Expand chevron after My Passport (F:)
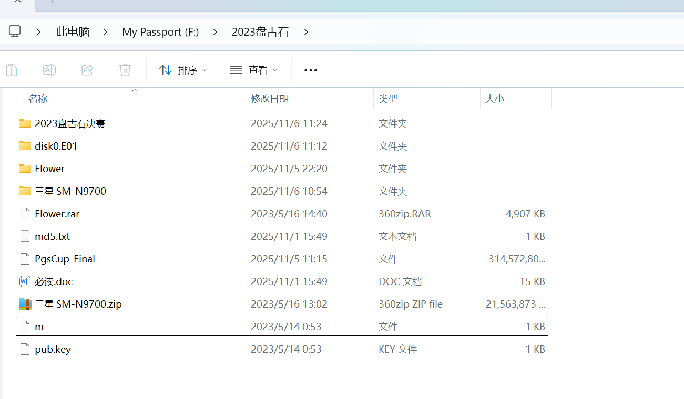 (215, 32)
